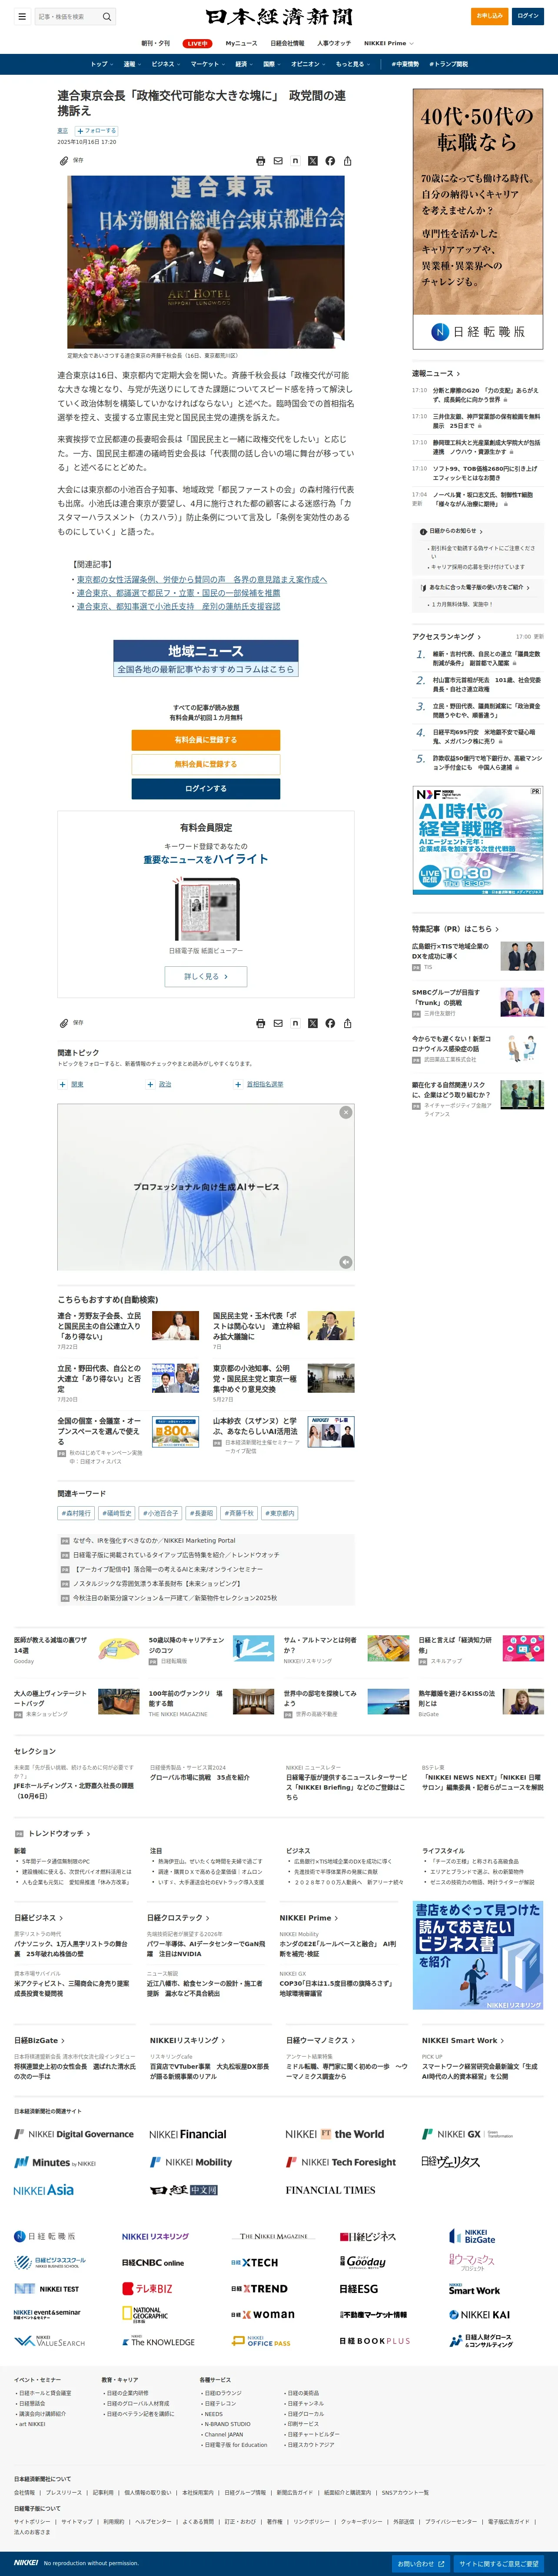Click the お申し込み button

tap(490, 16)
